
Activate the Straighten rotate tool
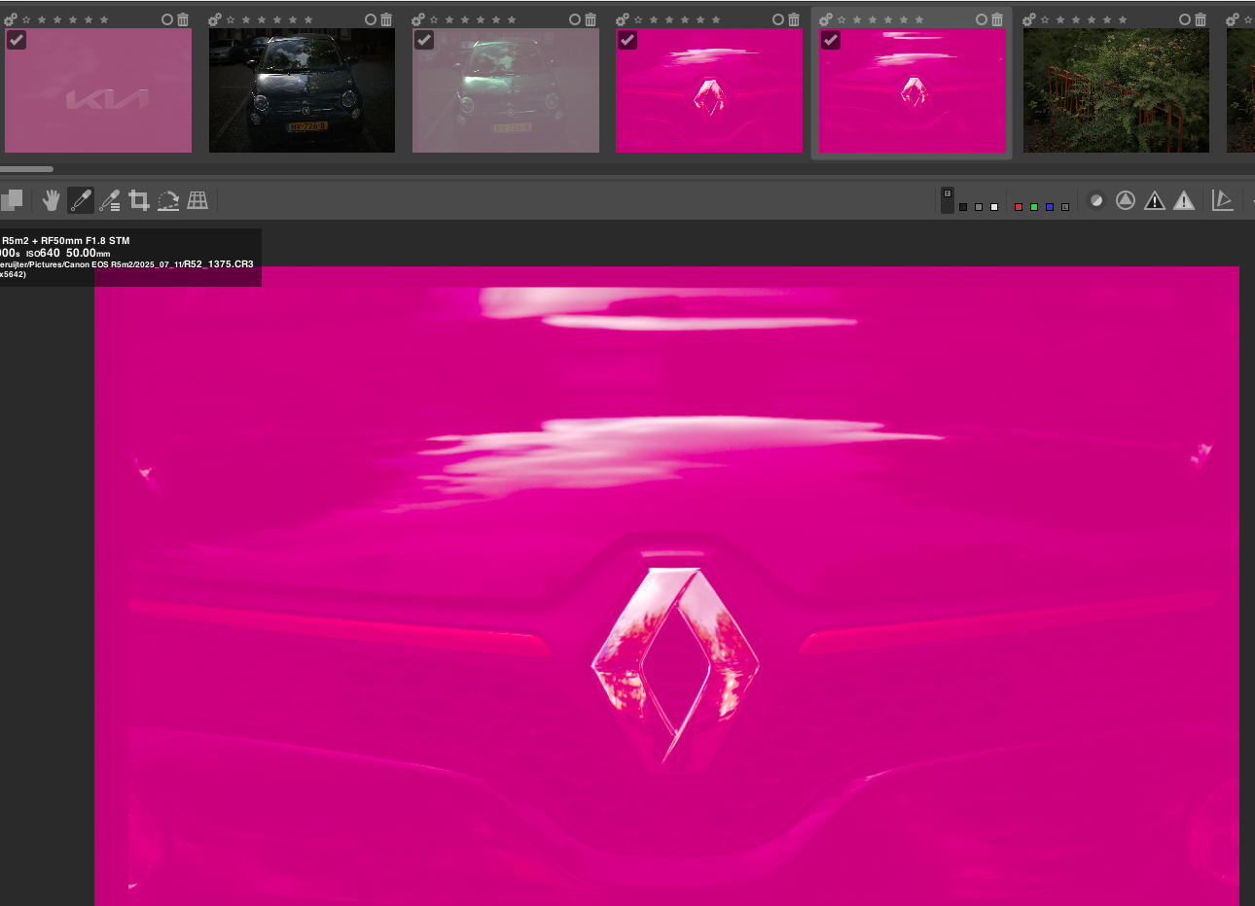click(x=168, y=200)
